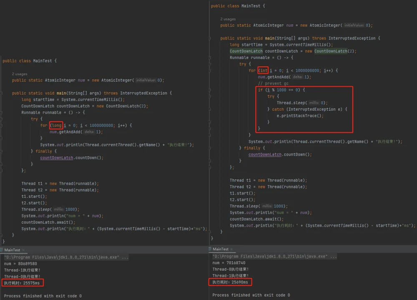Click the java.exe command link in left console

pos(66,257)
